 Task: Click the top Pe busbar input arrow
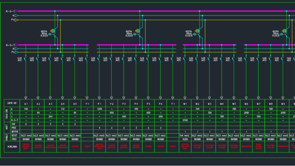16,20
